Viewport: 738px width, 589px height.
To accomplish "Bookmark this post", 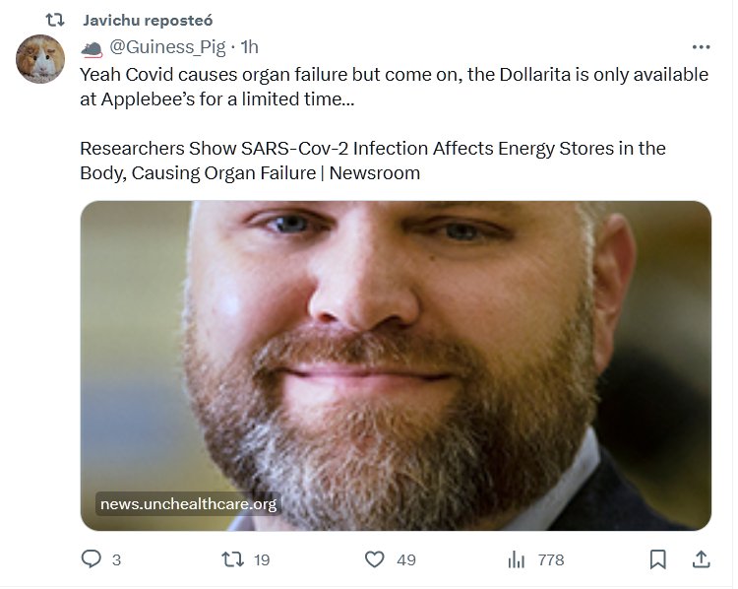I will pyautogui.click(x=658, y=559).
